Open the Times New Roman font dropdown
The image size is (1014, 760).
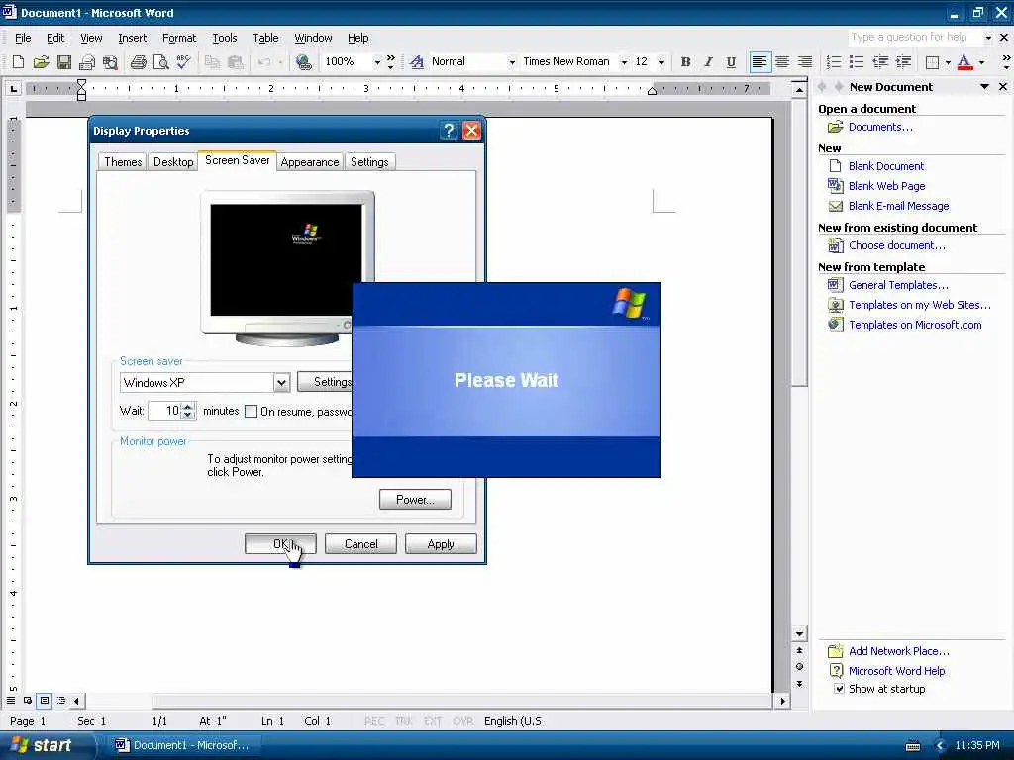click(x=624, y=62)
